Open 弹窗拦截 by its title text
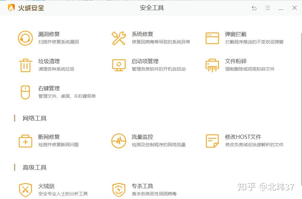The height and width of the screenshot is (199, 302). click(236, 34)
